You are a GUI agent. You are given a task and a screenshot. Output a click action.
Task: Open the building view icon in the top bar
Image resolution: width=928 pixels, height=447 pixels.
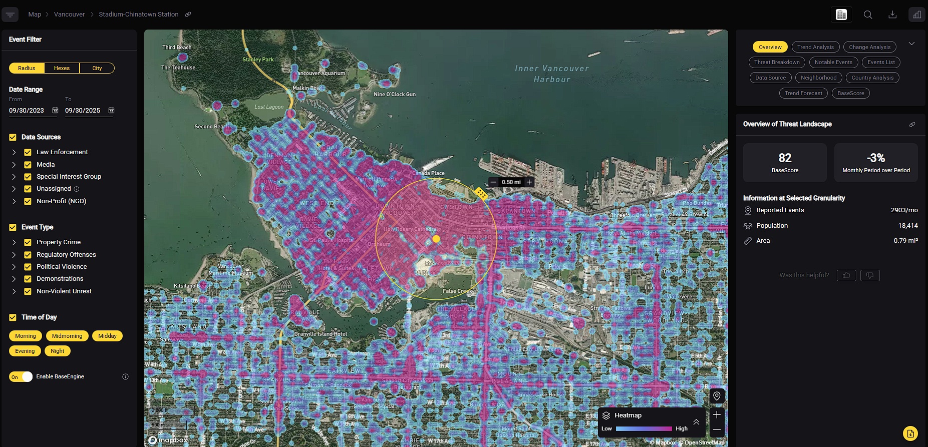(841, 15)
